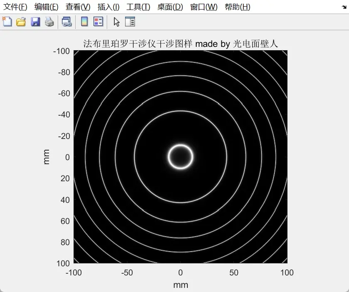
Task: Click the Open File folder icon
Action: 21,22
